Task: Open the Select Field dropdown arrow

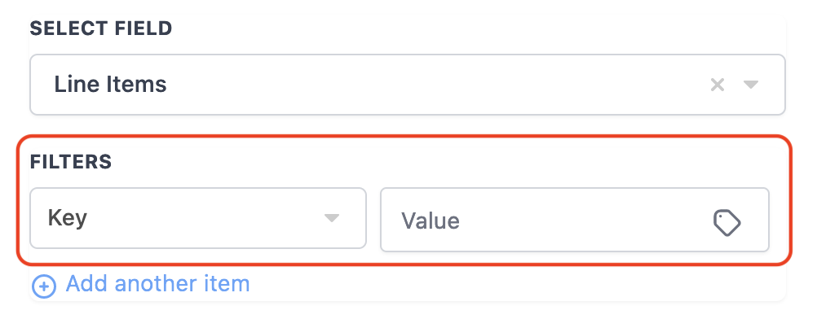Action: click(x=750, y=85)
